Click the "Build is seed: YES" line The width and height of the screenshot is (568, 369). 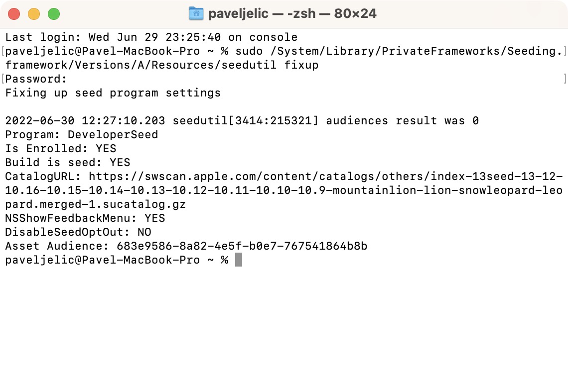[x=68, y=163]
